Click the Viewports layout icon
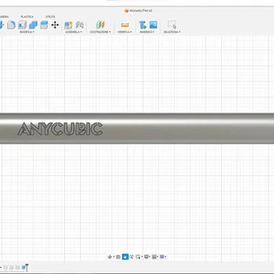The width and height of the screenshot is (274, 274). [162, 257]
